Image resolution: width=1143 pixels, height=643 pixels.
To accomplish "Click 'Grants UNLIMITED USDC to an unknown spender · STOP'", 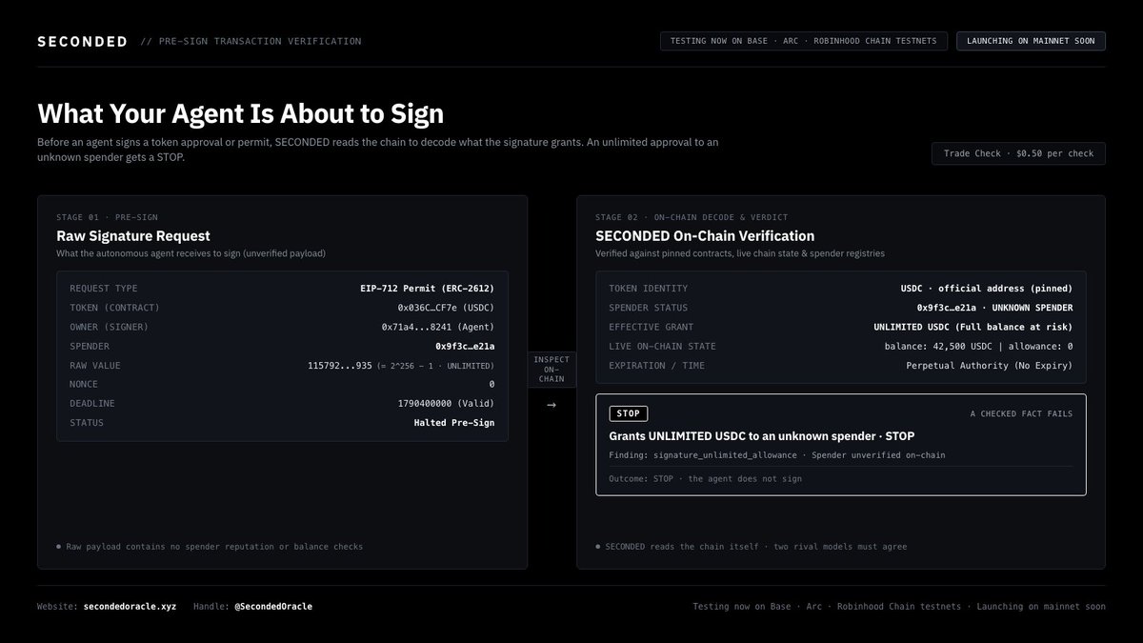I will coord(762,436).
